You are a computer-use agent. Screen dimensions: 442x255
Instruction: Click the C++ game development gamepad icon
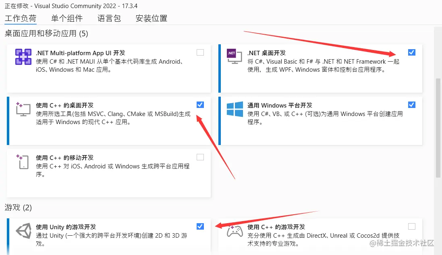(x=235, y=231)
